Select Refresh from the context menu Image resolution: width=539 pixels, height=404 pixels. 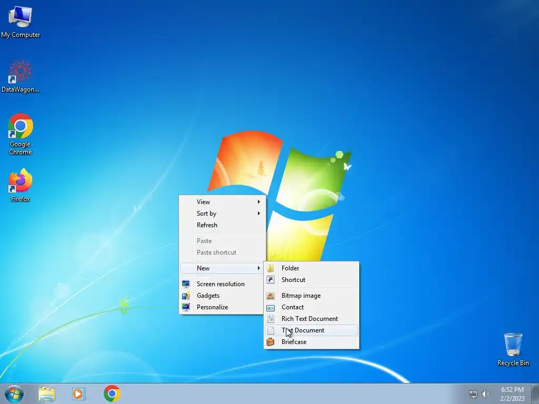[223, 225]
